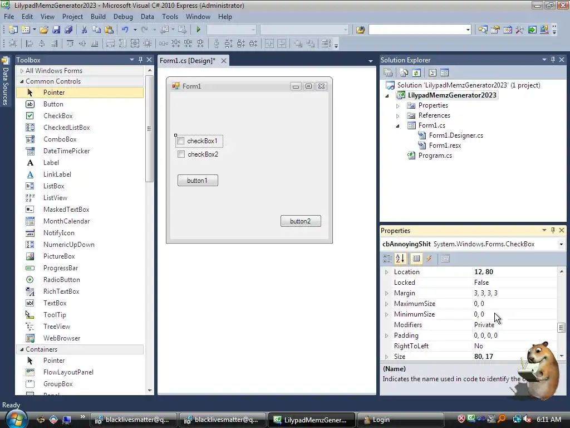Toggle auto-hide pin on Solution Explorer

(553, 60)
